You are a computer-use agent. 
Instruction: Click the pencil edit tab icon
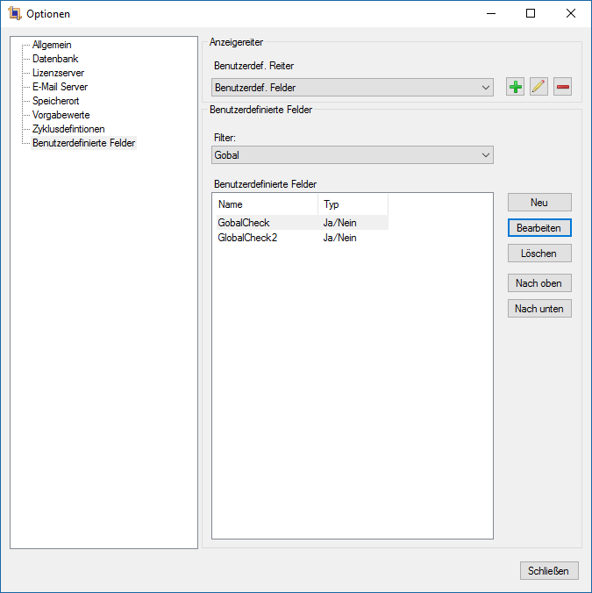tap(539, 87)
